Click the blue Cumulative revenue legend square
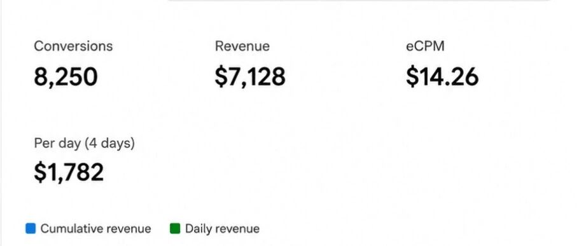 (31, 228)
